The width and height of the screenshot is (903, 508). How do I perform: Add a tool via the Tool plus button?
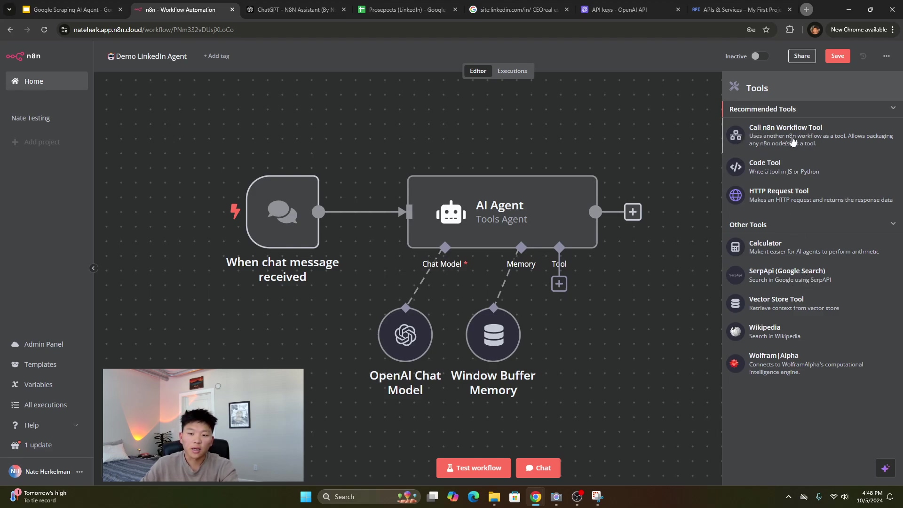tap(559, 284)
